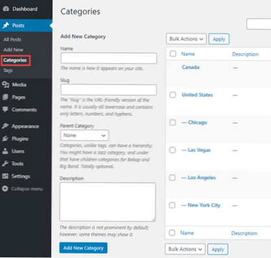This screenshot has height=258, width=271.
Task: Click the top Apply button
Action: coord(219,39)
